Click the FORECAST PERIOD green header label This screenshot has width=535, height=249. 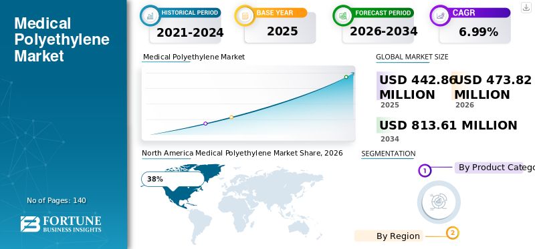tap(383, 13)
